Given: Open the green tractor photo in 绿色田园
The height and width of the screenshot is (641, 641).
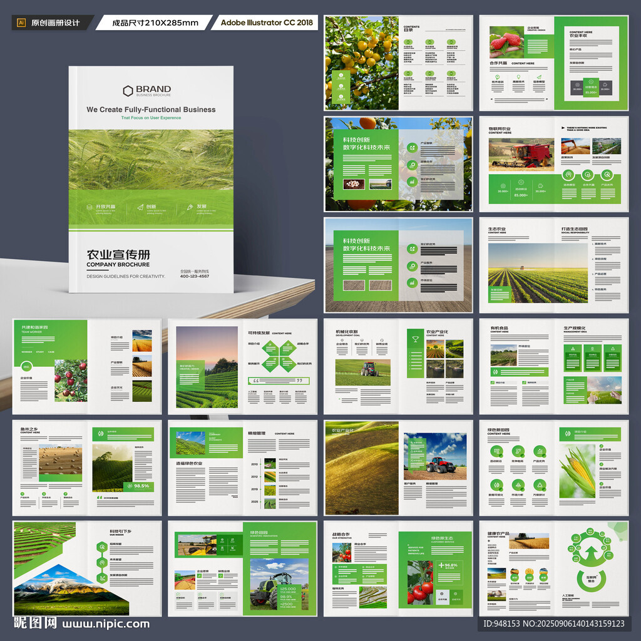Looking at the screenshot, I should click(x=279, y=585).
